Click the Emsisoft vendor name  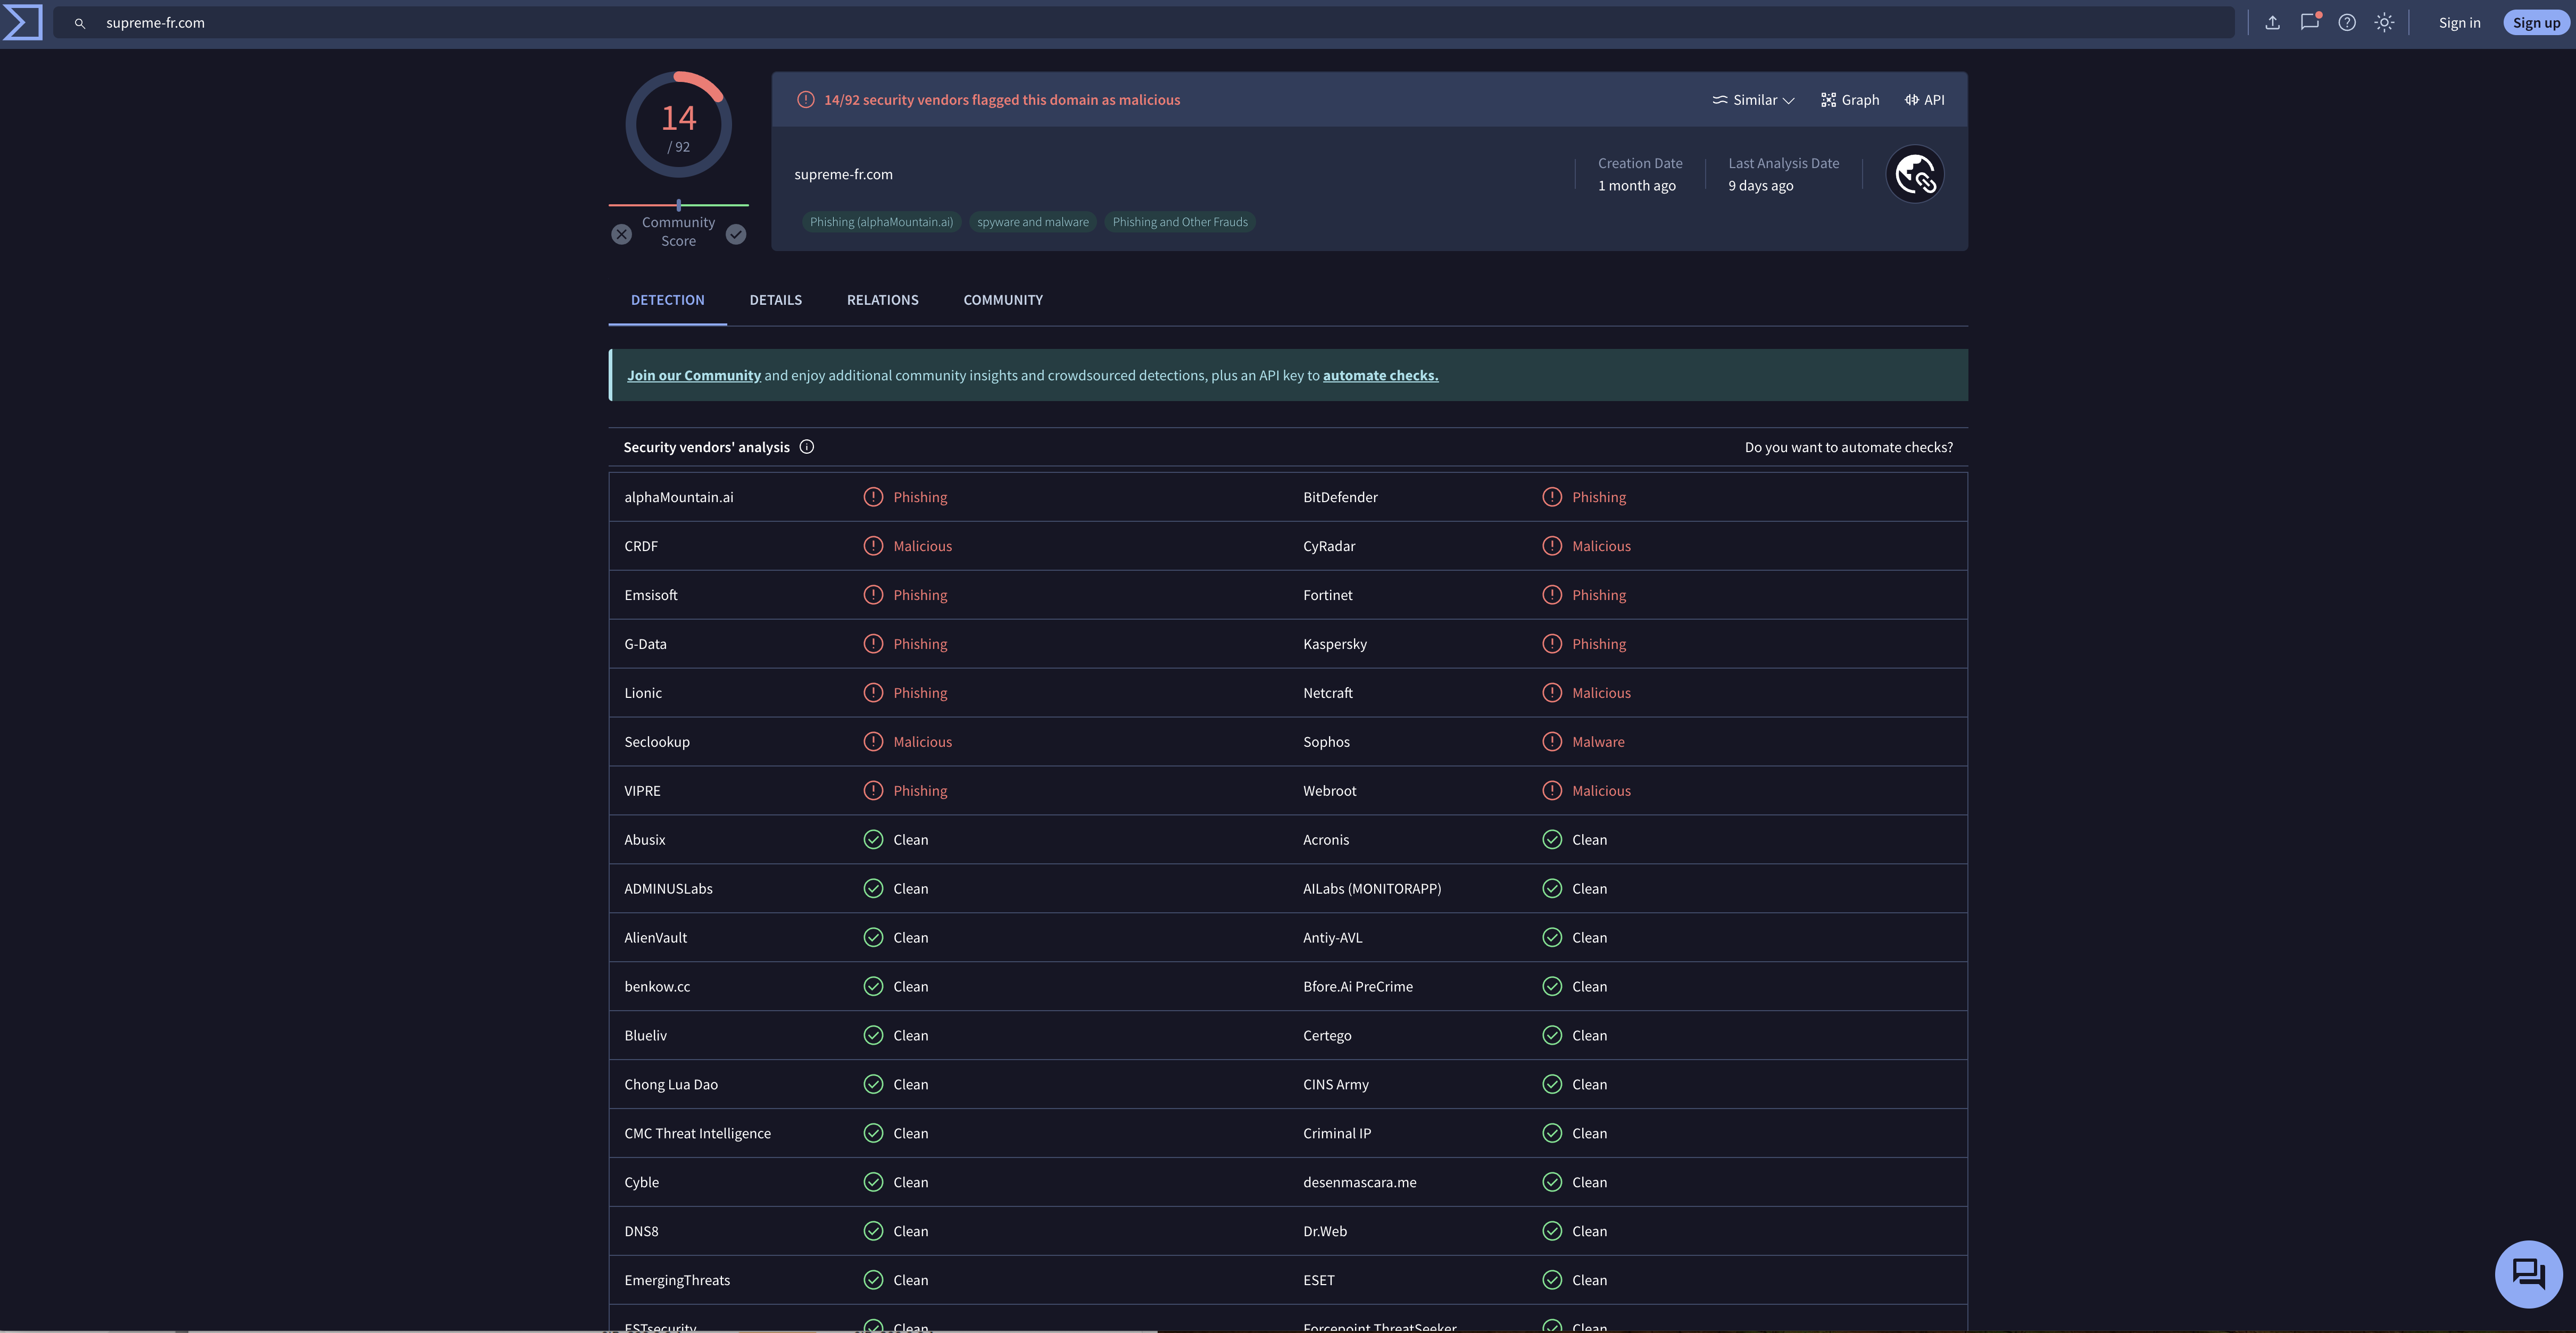(651, 595)
